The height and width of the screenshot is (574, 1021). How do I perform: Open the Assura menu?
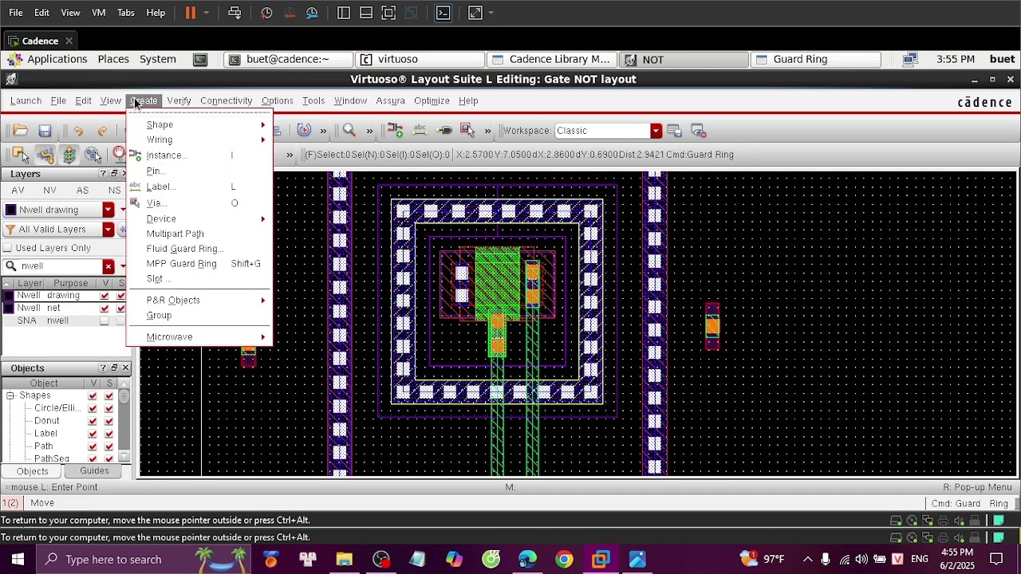click(x=390, y=101)
